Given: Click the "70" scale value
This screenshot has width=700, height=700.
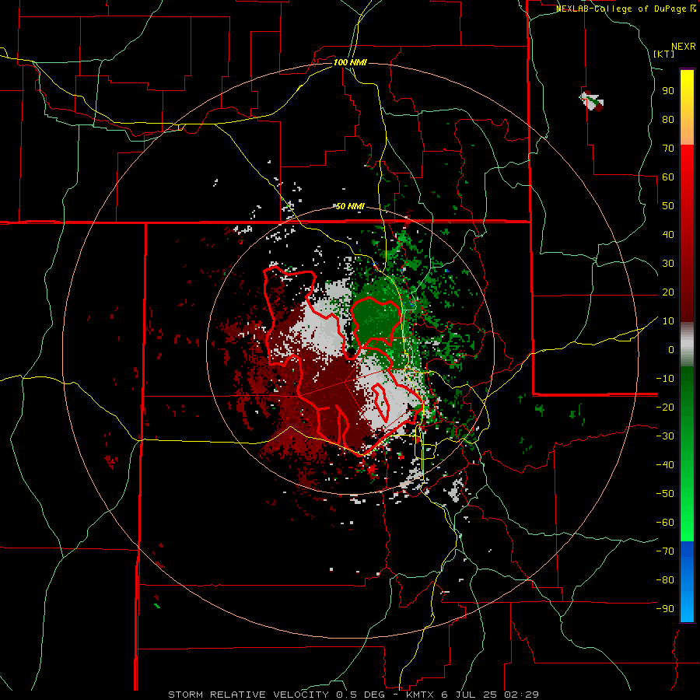Looking at the screenshot, I should coord(668,149).
